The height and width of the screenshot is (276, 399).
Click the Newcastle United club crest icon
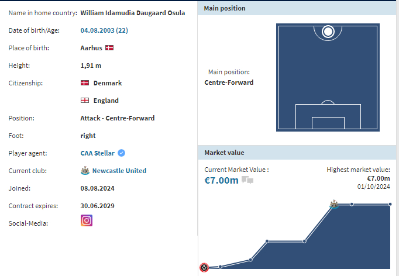pyautogui.click(x=85, y=170)
